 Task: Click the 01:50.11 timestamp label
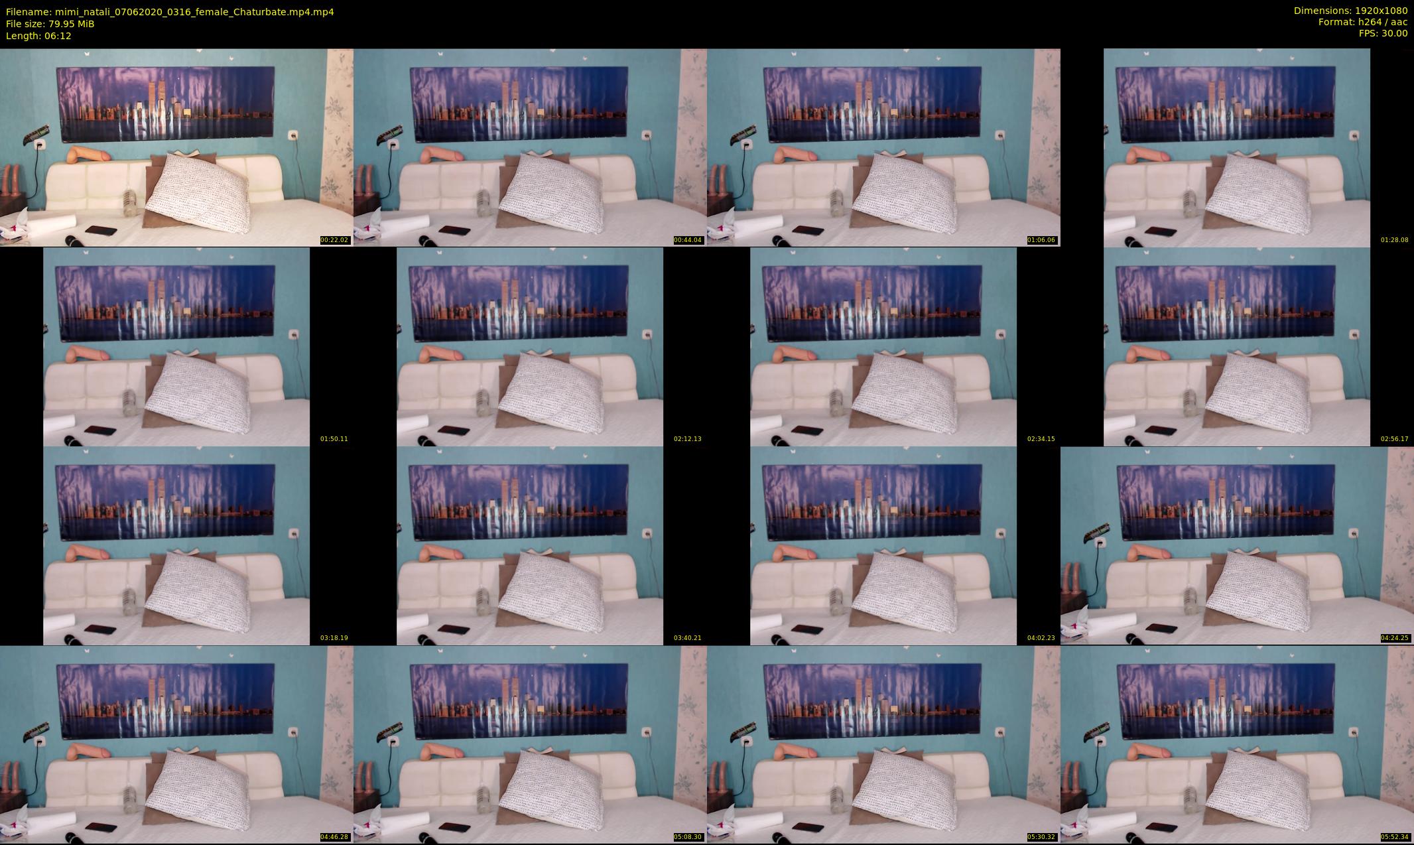[334, 439]
